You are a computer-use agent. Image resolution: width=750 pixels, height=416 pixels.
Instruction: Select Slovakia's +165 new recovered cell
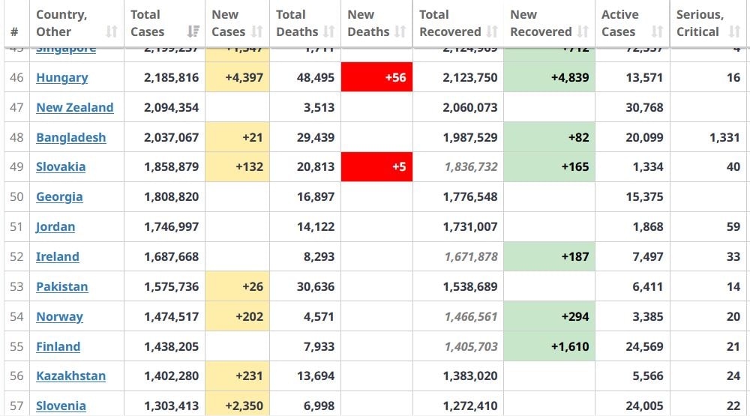click(549, 167)
